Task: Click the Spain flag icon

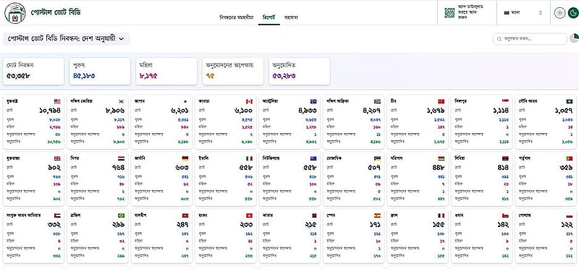Action: point(377,215)
